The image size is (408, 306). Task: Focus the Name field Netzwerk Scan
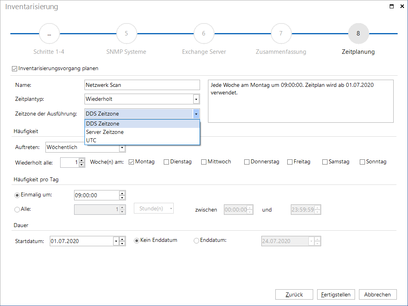142,85
